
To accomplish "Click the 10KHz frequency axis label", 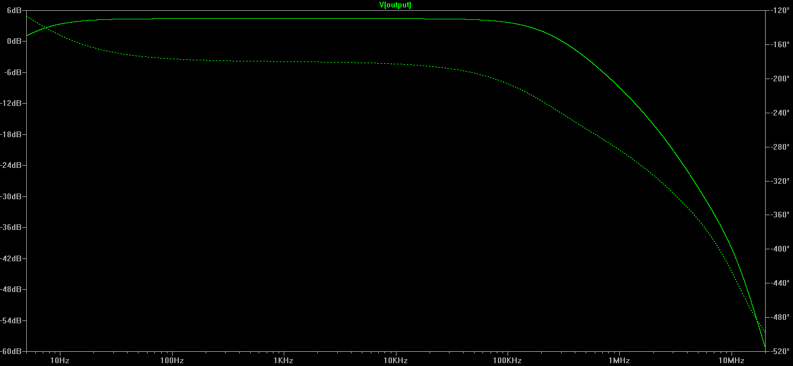I will [395, 360].
